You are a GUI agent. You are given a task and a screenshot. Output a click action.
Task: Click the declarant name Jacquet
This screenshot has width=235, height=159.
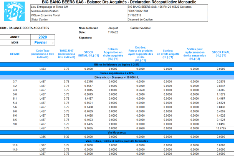113,28
